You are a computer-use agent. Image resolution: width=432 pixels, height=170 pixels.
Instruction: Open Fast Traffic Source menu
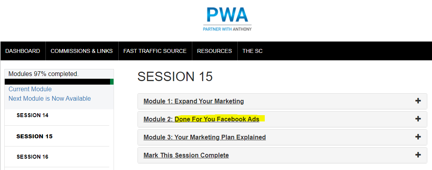(x=155, y=51)
